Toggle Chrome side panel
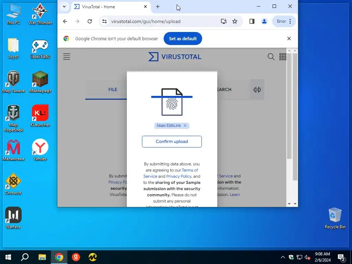The image size is (352, 264). point(252,21)
